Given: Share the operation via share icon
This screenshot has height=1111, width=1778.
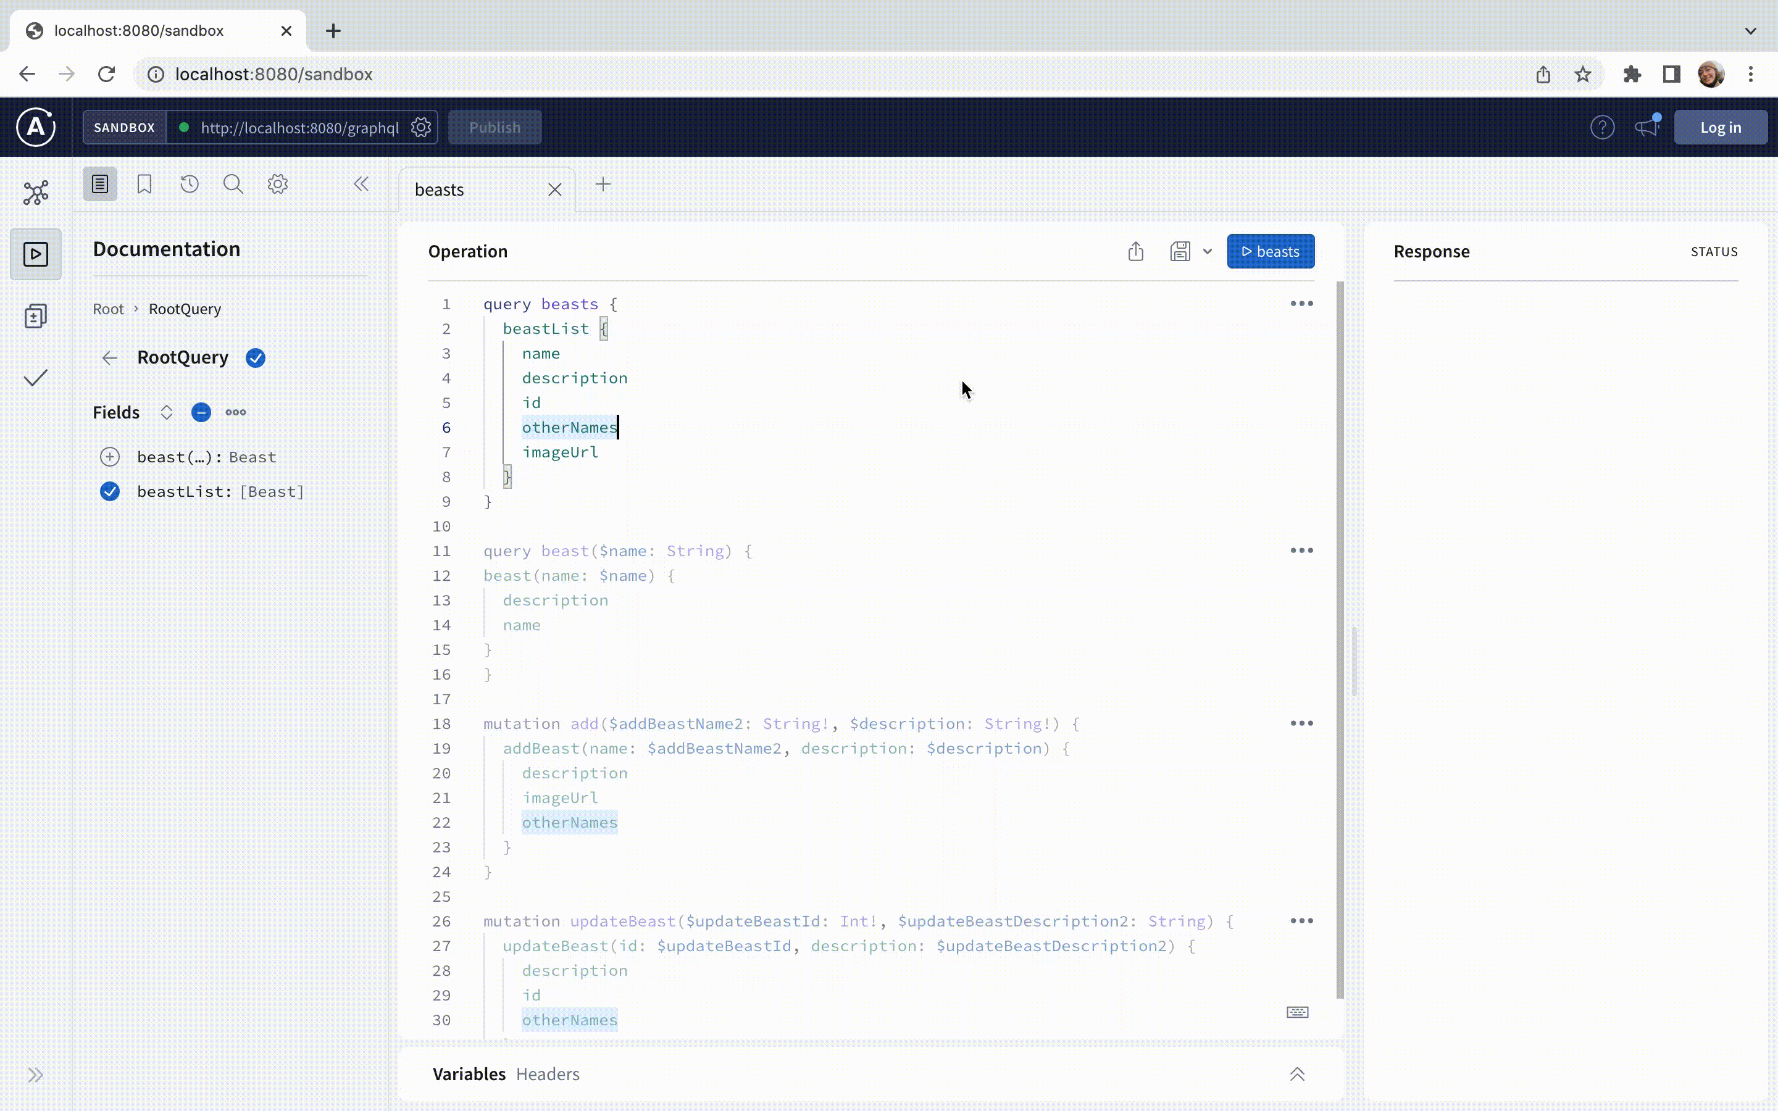Looking at the screenshot, I should (x=1136, y=251).
